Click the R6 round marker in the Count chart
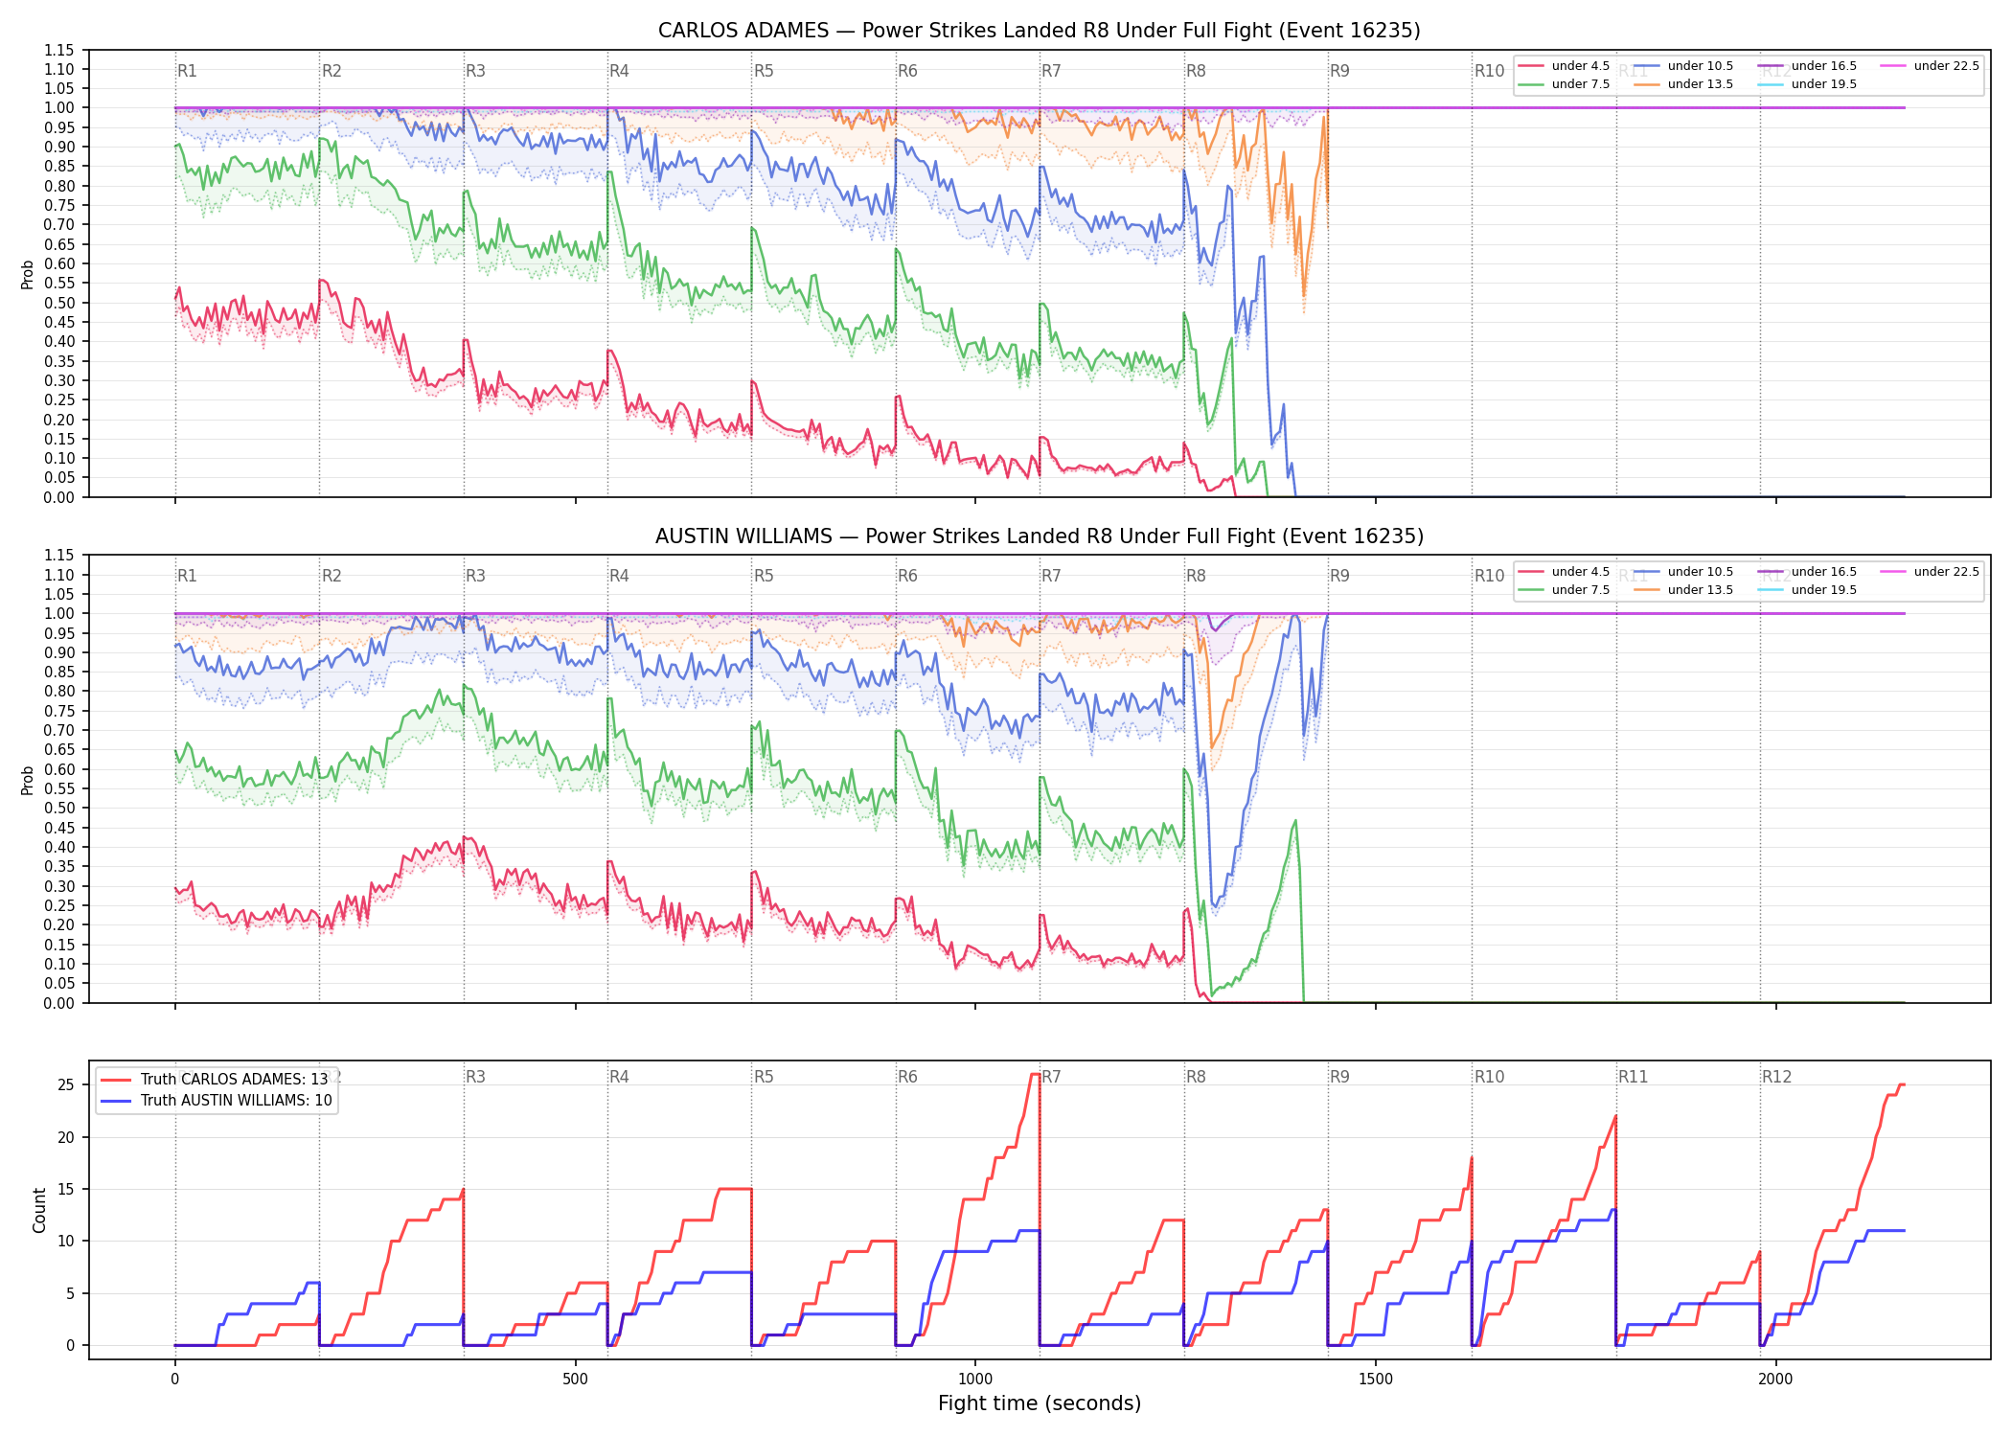The width and height of the screenshot is (2012, 1437). click(907, 1077)
